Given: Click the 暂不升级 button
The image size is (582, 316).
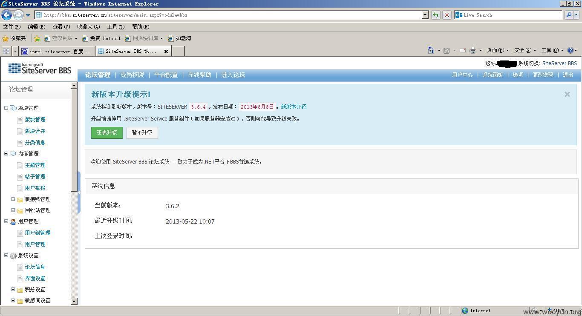Looking at the screenshot, I should tap(142, 132).
